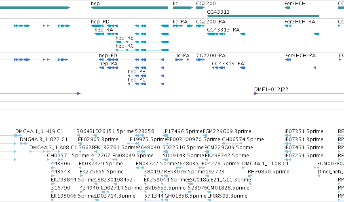Screen dimensions: 344x202
Task: Select the LP08593.3prime label
Action: coord(227,196)
